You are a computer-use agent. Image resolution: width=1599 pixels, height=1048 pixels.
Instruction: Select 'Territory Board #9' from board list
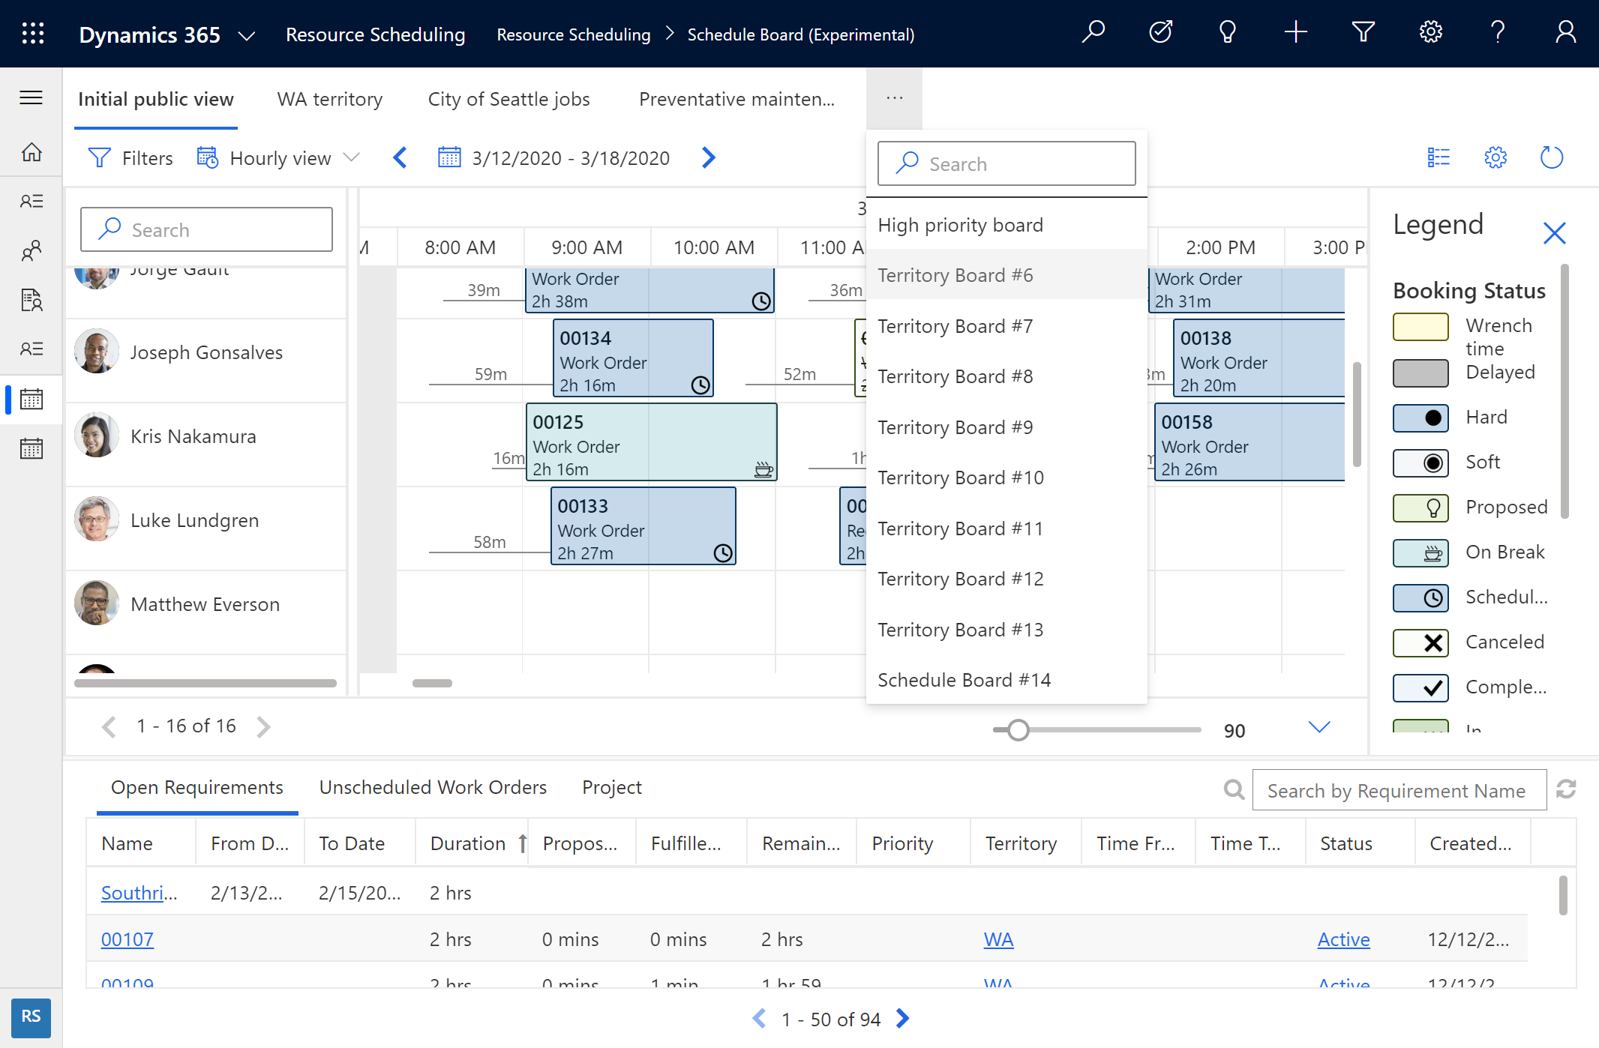click(x=958, y=426)
